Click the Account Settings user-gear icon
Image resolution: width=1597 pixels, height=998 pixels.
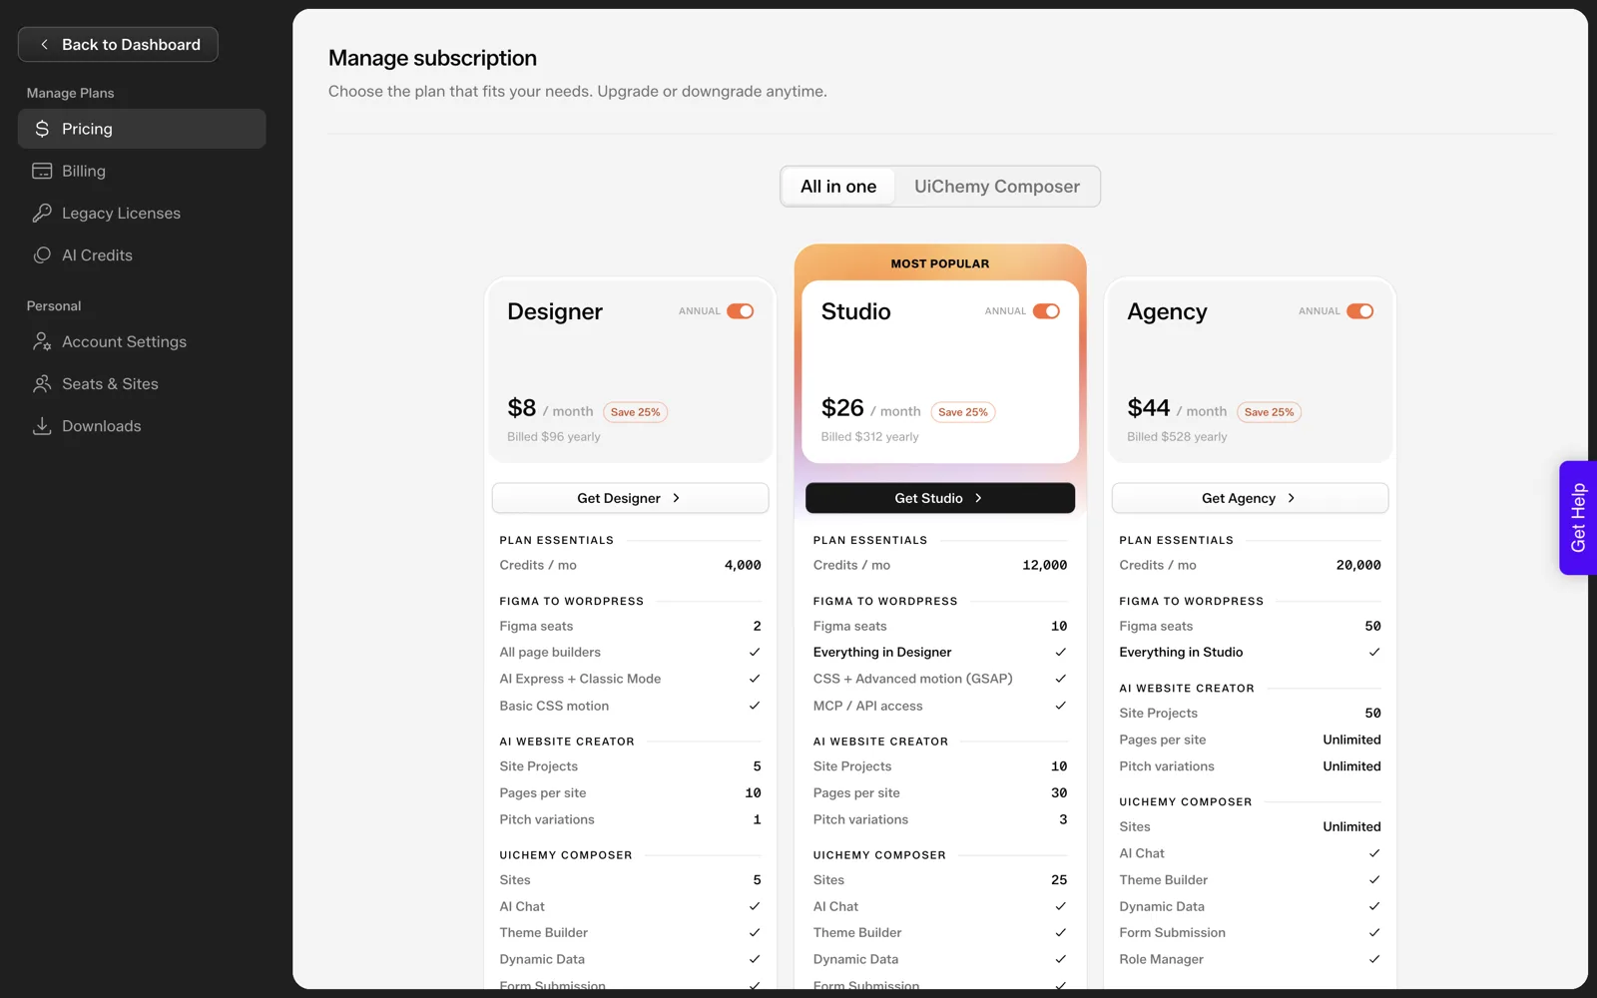coord(42,341)
